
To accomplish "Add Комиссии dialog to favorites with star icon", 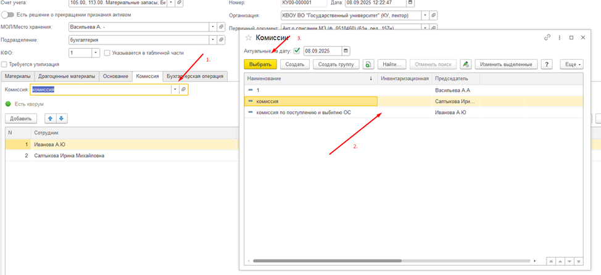I will [249, 38].
